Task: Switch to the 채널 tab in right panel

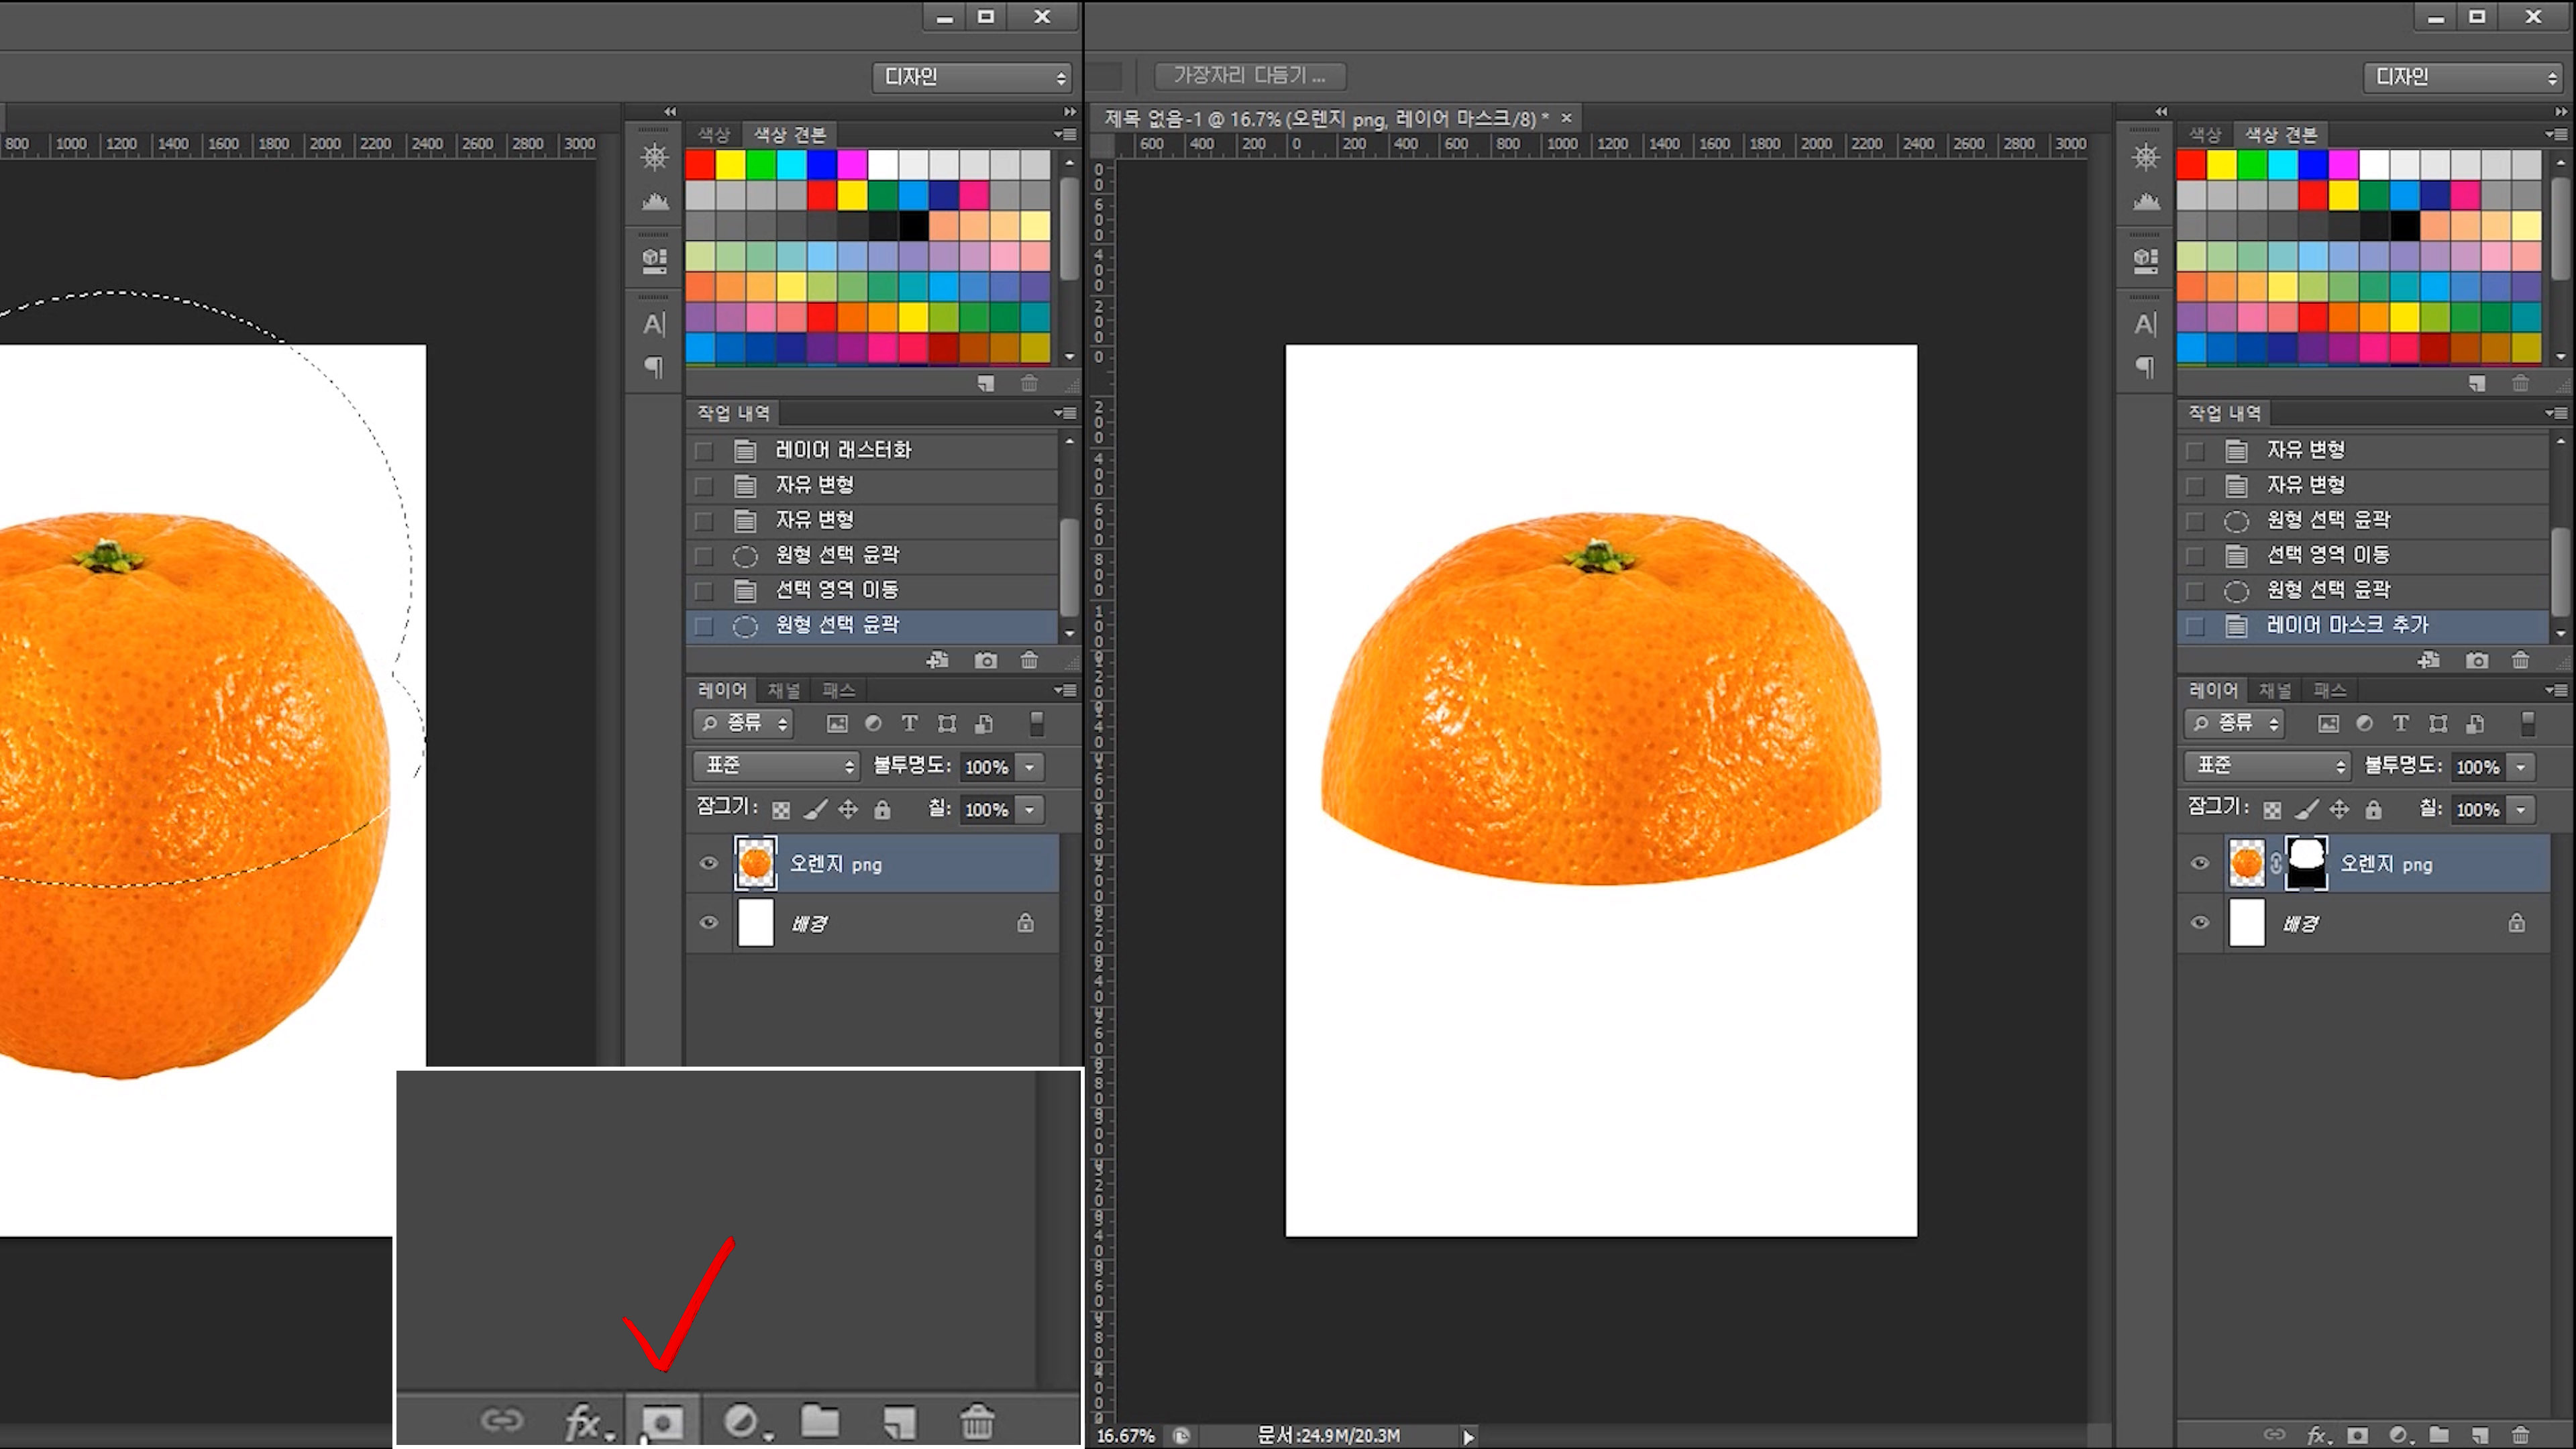Action: point(2275,690)
